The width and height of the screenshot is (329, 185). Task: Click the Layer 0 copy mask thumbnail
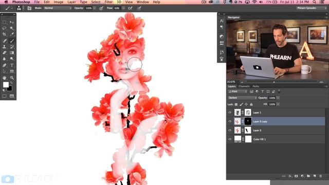pyautogui.click(x=248, y=121)
